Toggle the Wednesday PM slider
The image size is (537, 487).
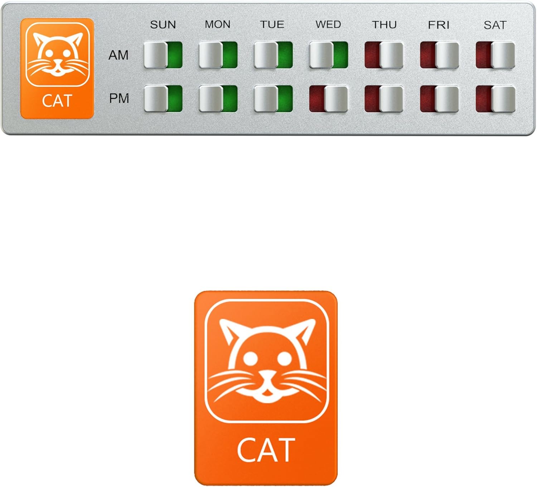coord(329,98)
